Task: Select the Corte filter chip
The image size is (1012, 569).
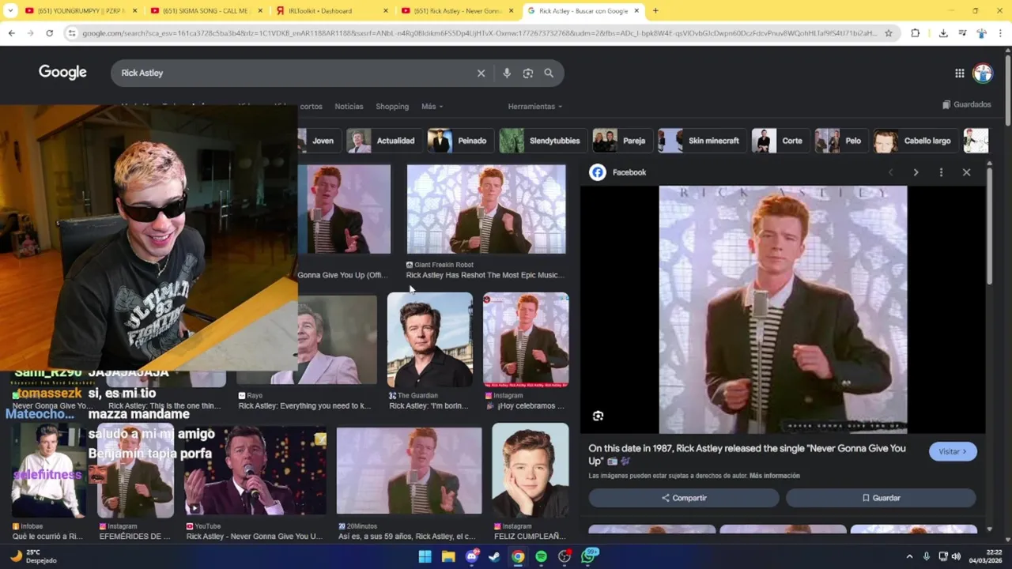Action: [780, 141]
